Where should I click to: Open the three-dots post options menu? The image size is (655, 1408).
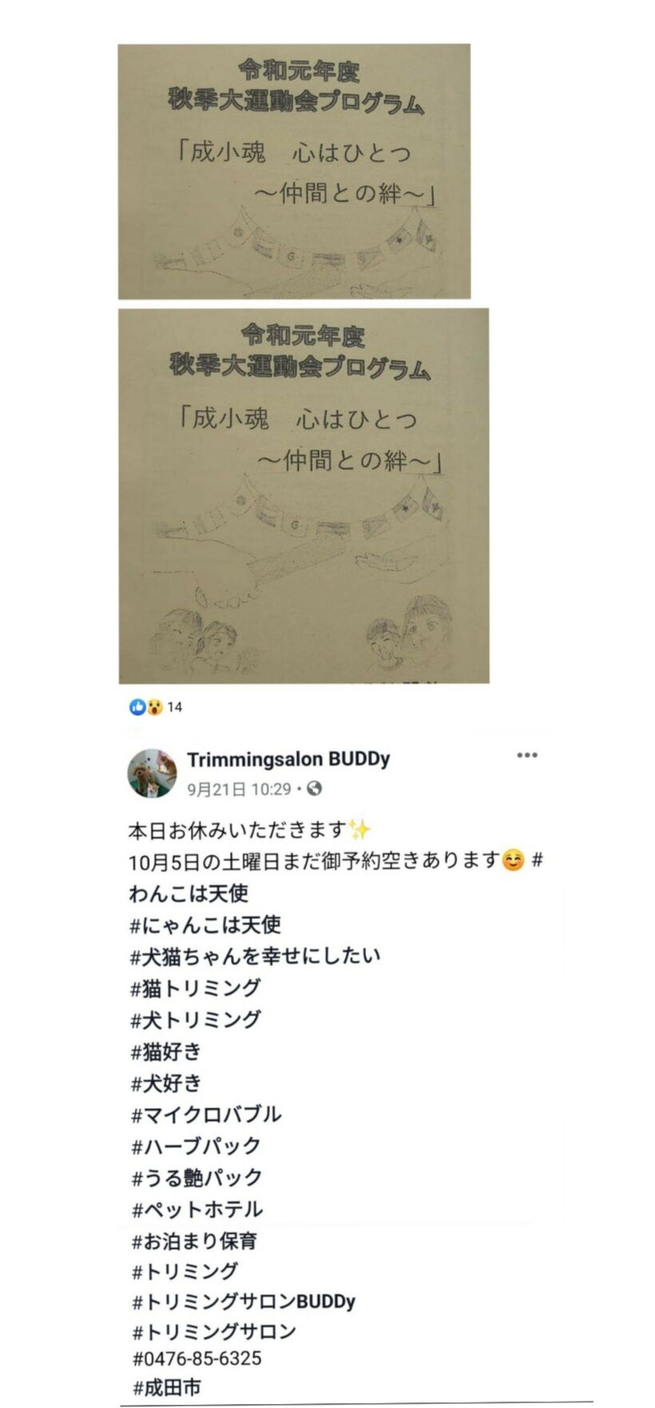click(x=527, y=755)
